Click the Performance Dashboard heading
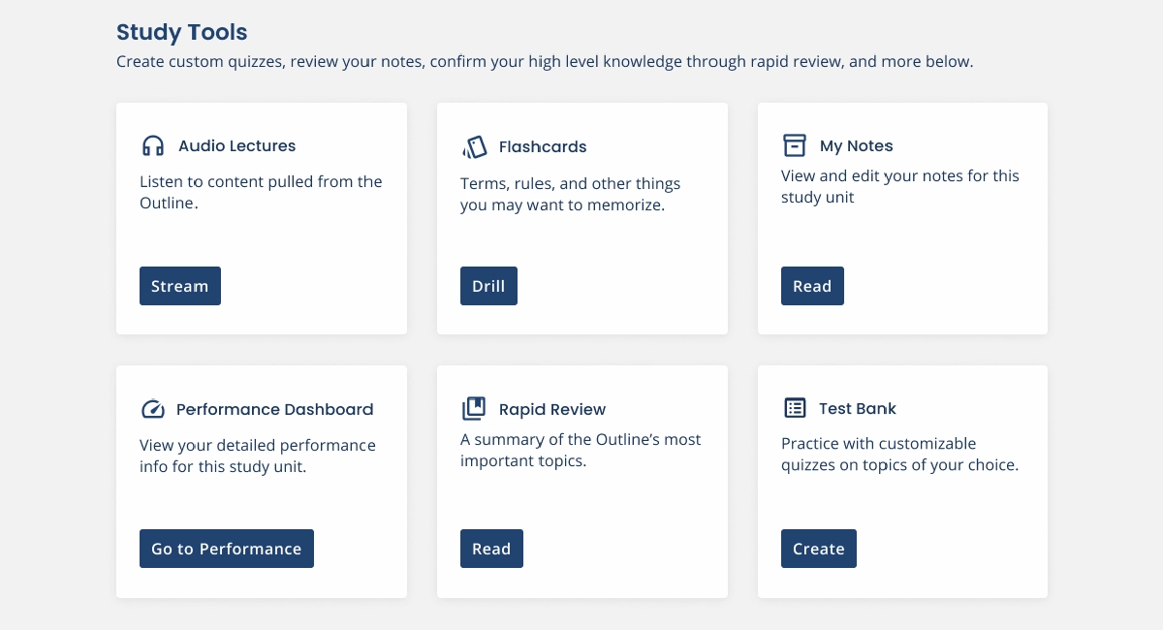The height and width of the screenshot is (630, 1163). [x=274, y=409]
